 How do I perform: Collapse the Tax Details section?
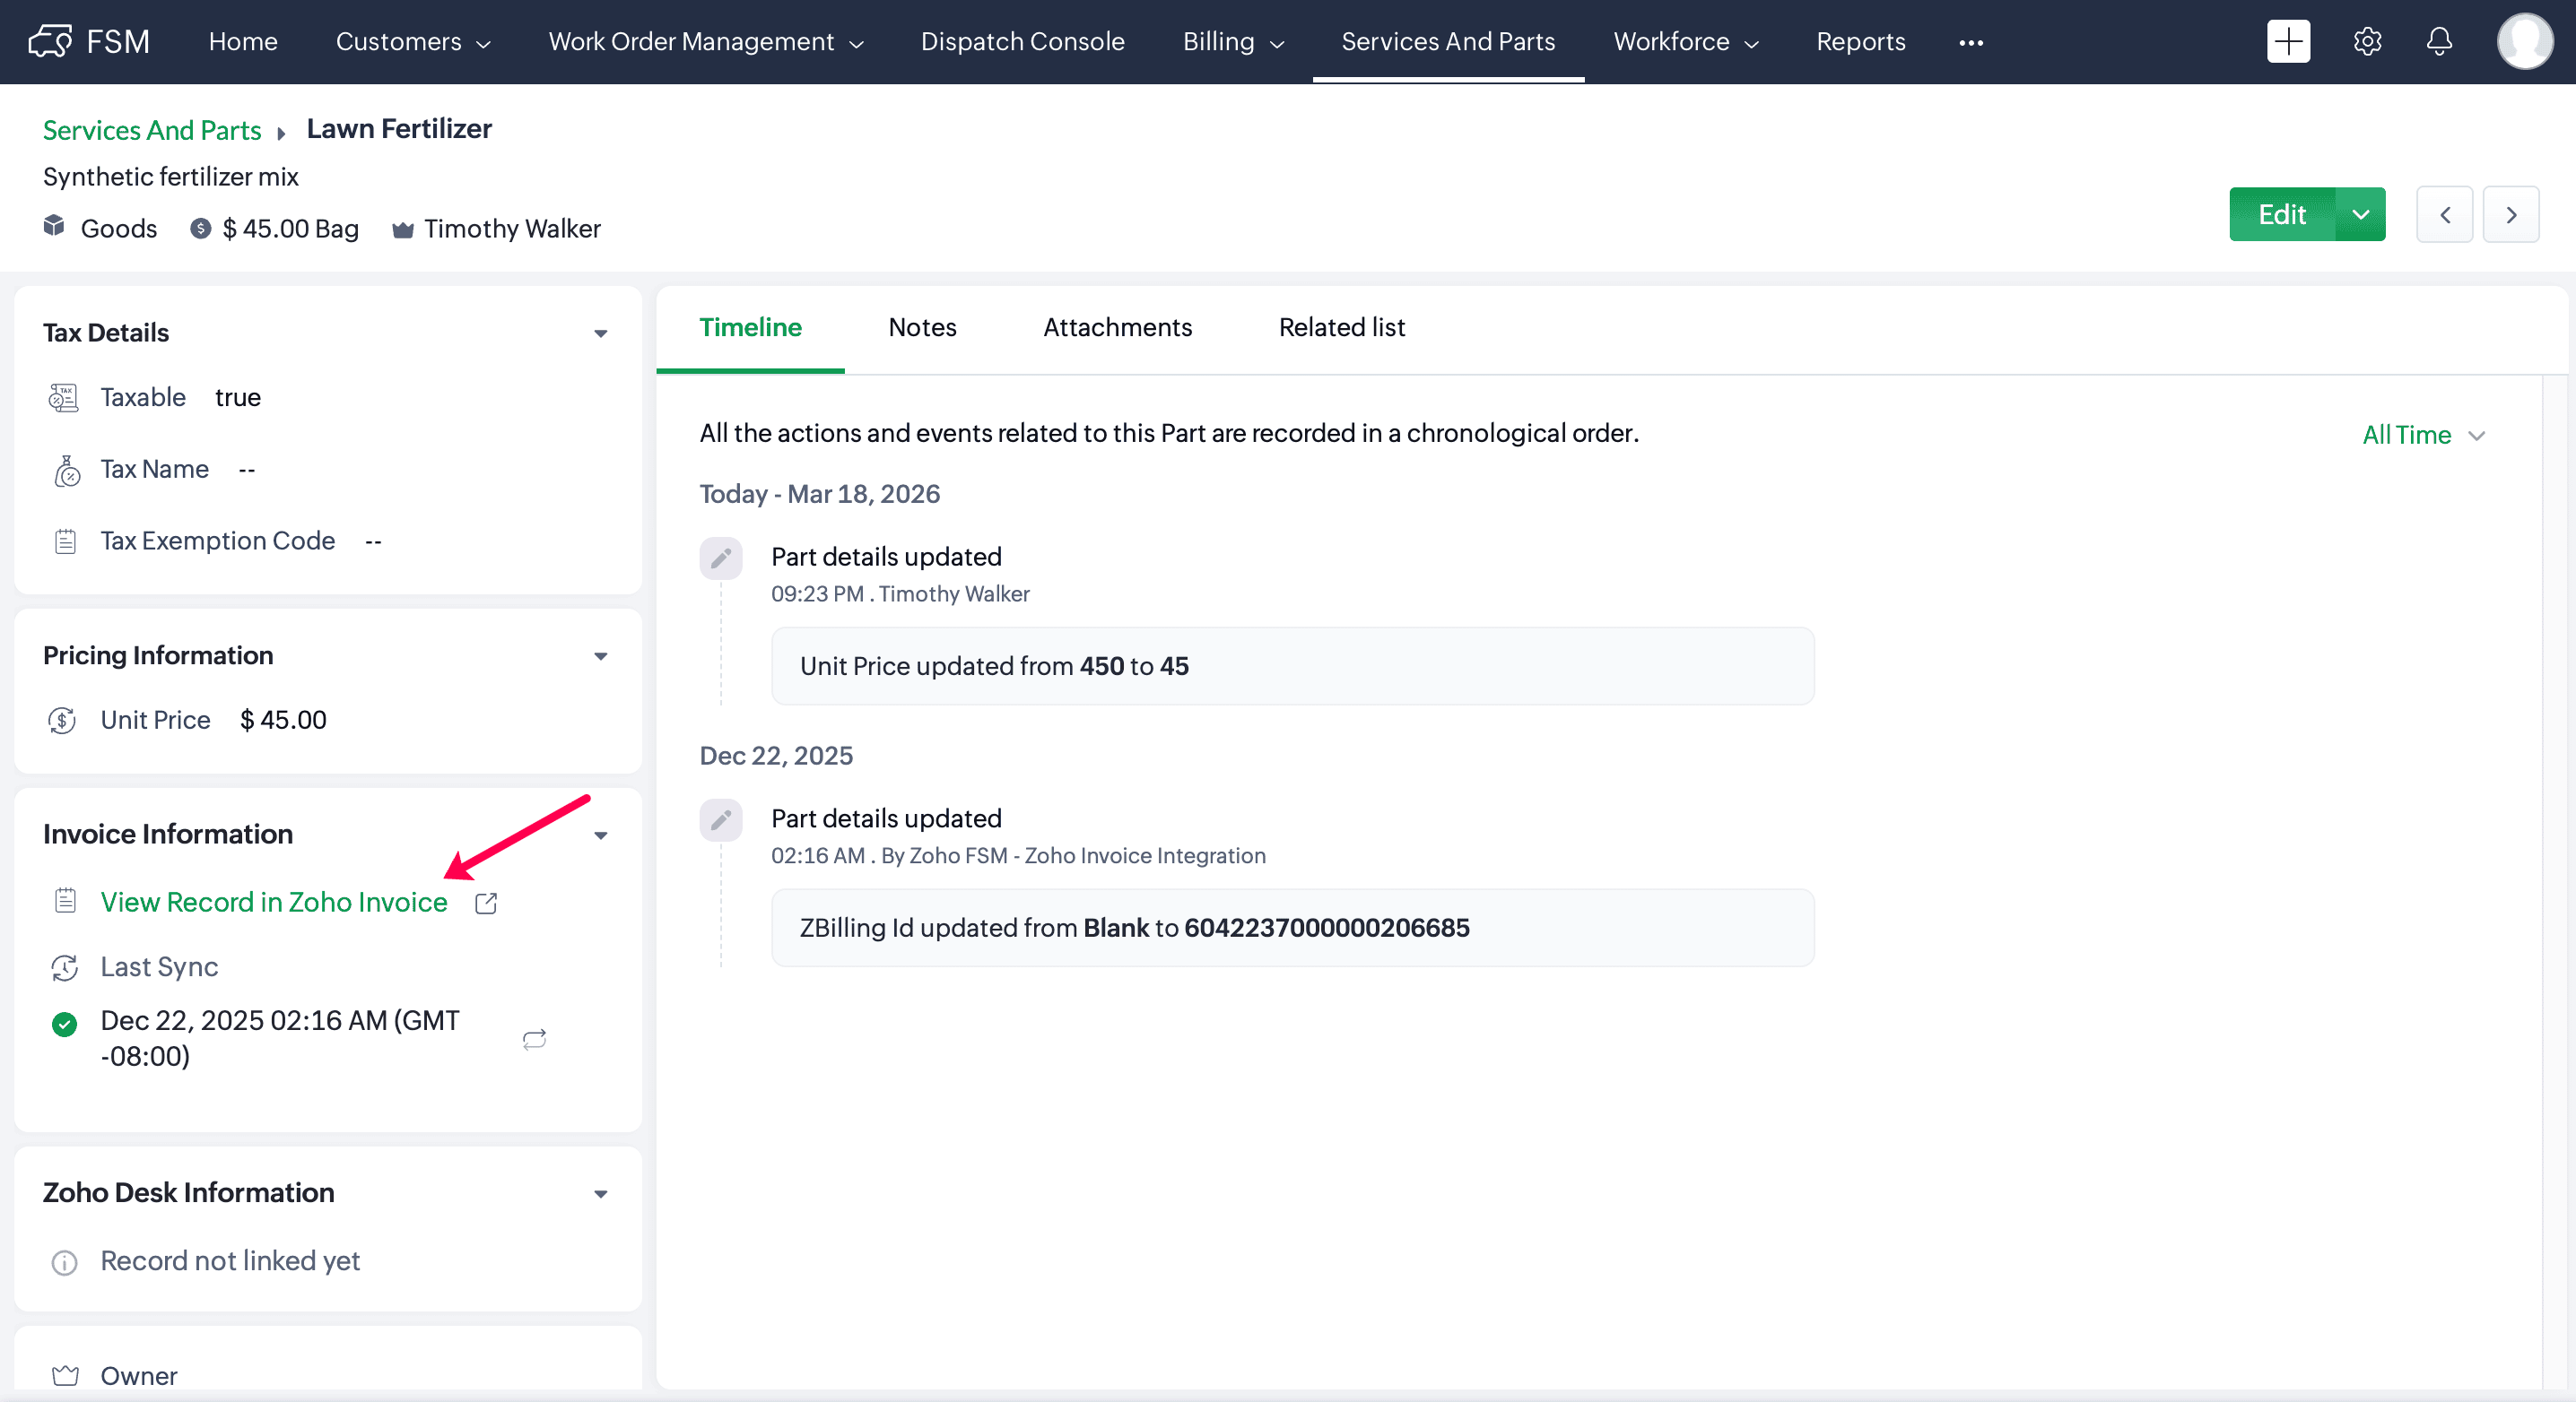(x=600, y=333)
